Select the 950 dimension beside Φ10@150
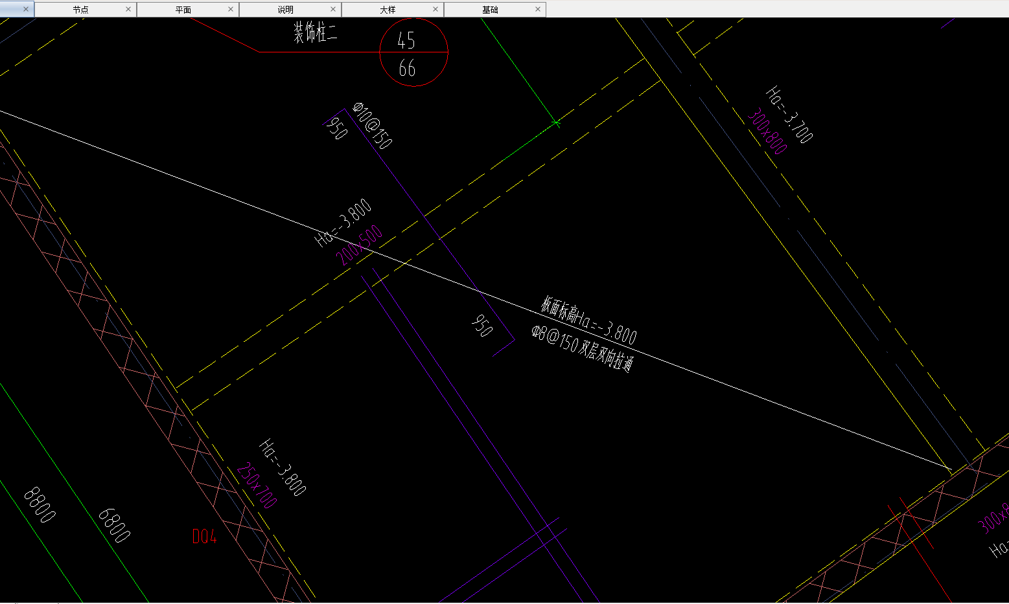Screen dimensions: 1009x604 pos(338,128)
